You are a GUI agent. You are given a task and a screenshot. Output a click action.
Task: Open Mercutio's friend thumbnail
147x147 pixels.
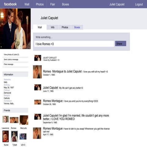point(24,120)
